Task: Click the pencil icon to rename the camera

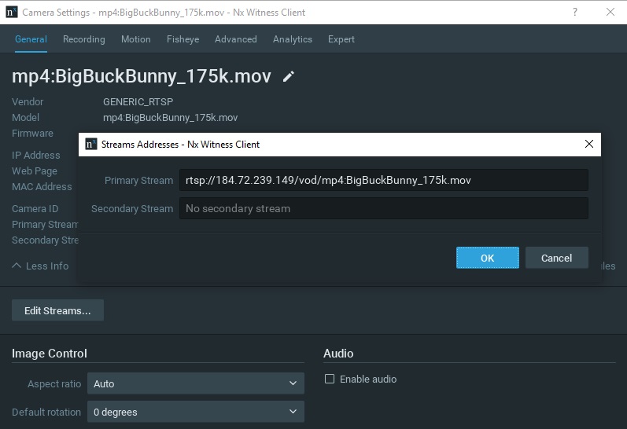Action: [288, 76]
